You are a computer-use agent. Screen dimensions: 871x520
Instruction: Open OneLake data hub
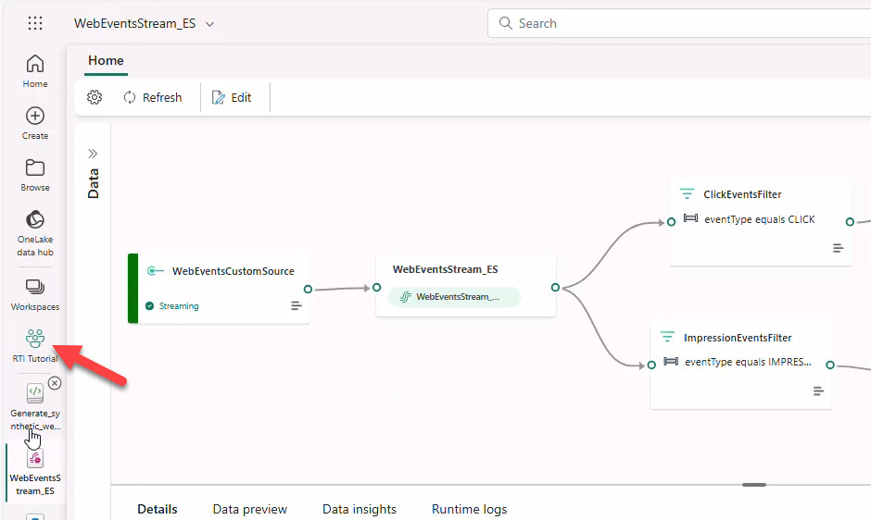(x=35, y=231)
